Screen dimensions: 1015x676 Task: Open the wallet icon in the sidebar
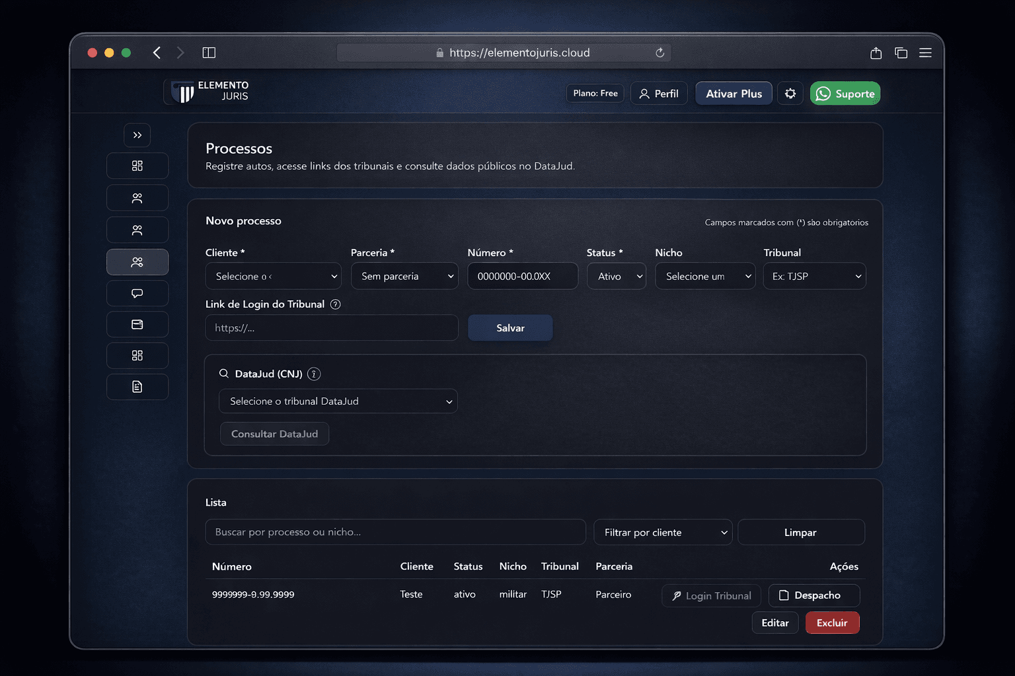pos(137,324)
